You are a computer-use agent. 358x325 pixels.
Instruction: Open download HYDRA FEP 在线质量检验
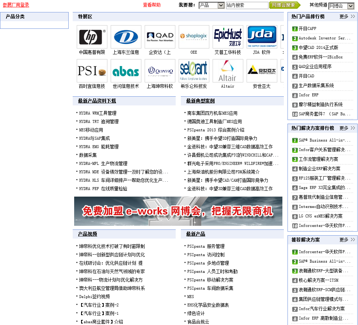[x=103, y=189]
